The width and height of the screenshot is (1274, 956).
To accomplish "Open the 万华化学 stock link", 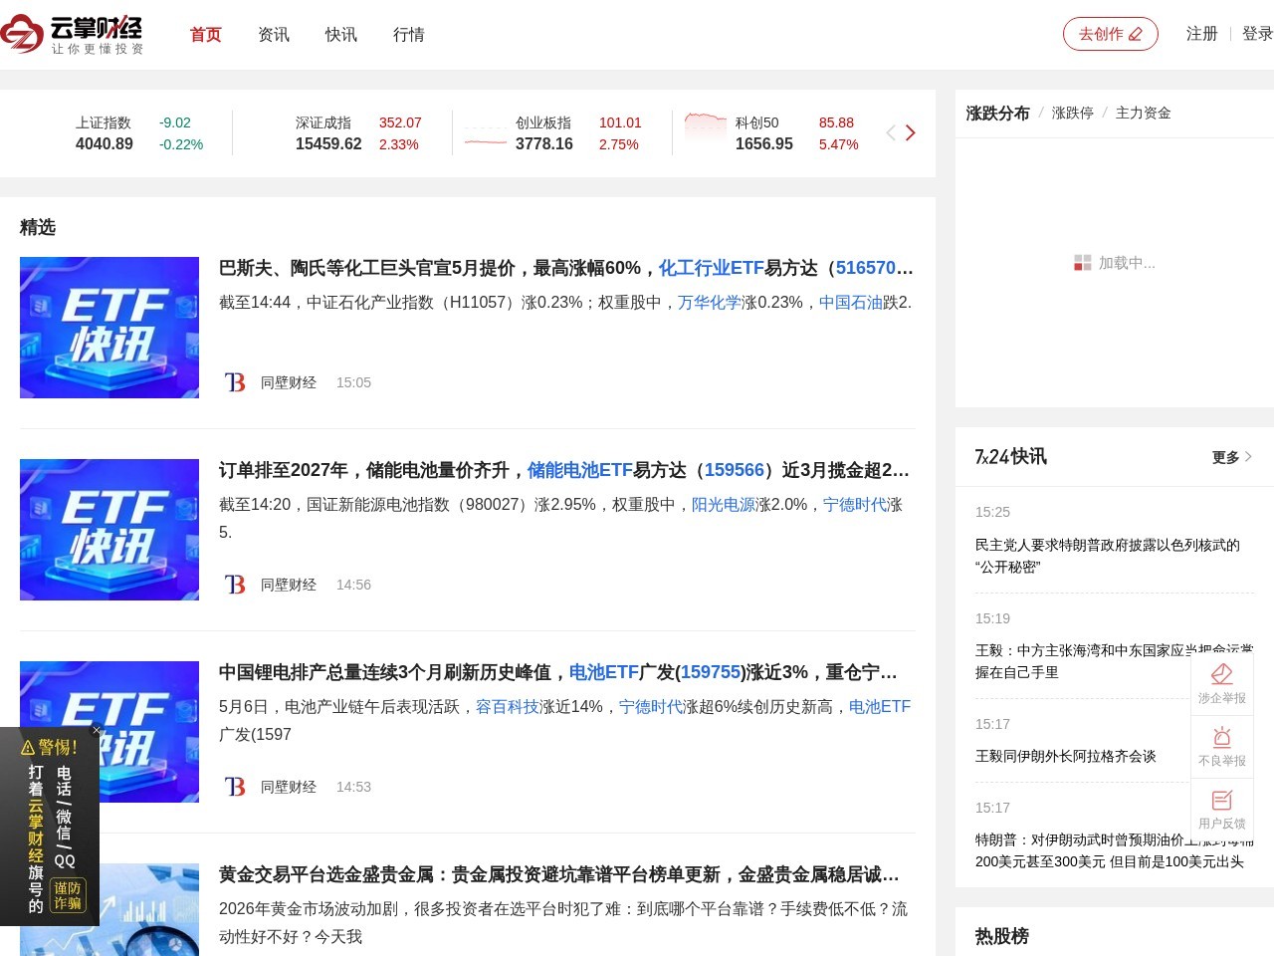I will tap(710, 303).
